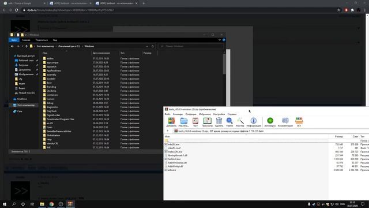Expand Explorer address bar history dropdown
369x208 pixels.
tap(147, 46)
